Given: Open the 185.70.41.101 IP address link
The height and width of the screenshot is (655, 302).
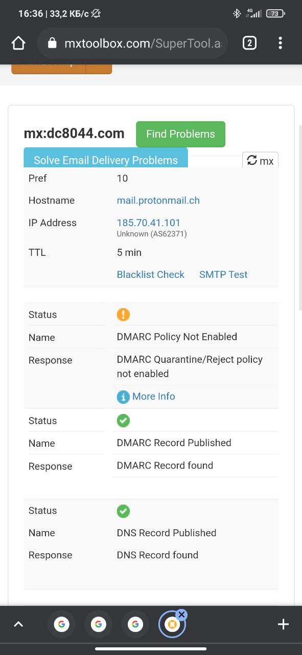Looking at the screenshot, I should [x=149, y=223].
